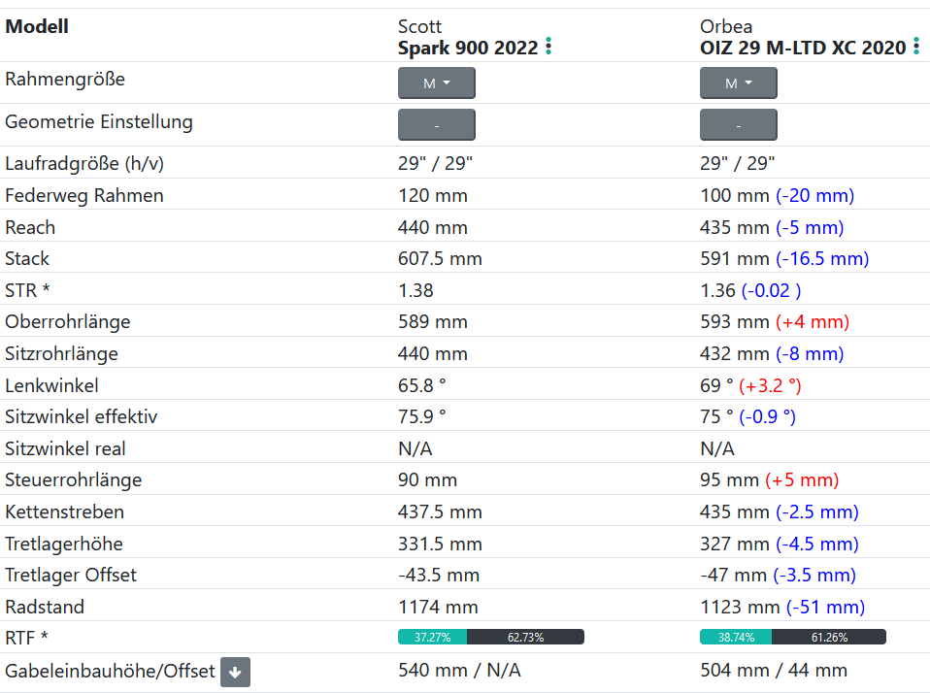
Task: Click the Orbea brand label
Action: [725, 26]
